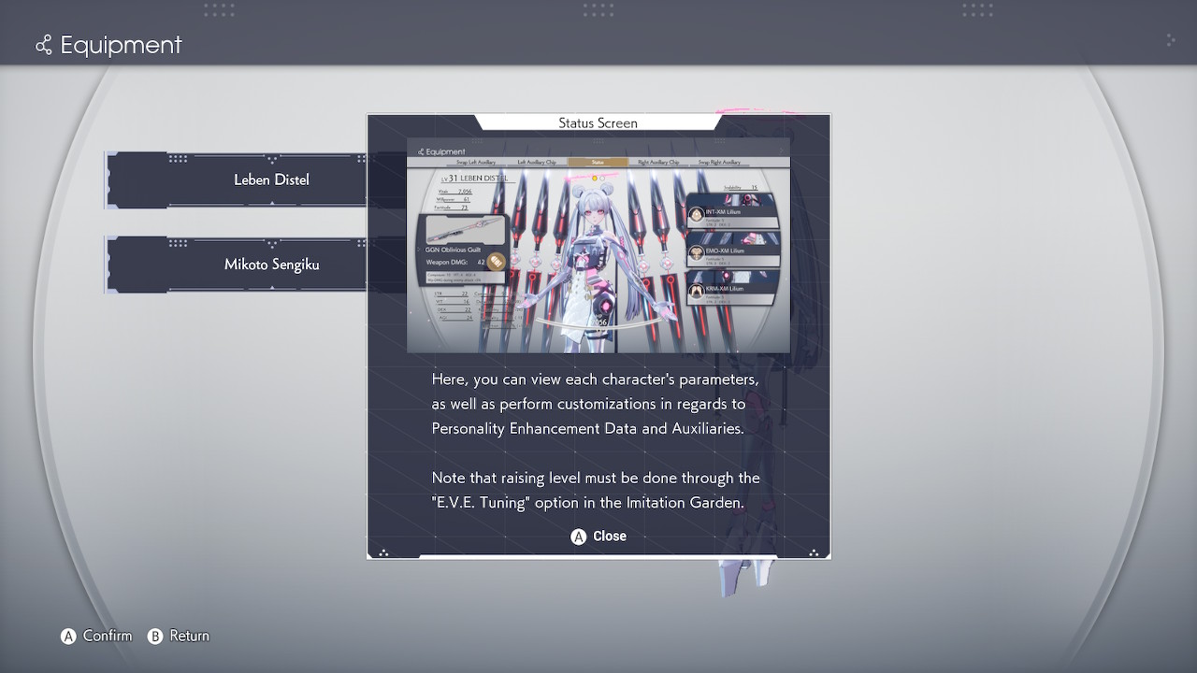Viewport: 1197px width, 673px height.
Task: Click the INT-XM Lilium round icon in the preview
Action: point(697,215)
